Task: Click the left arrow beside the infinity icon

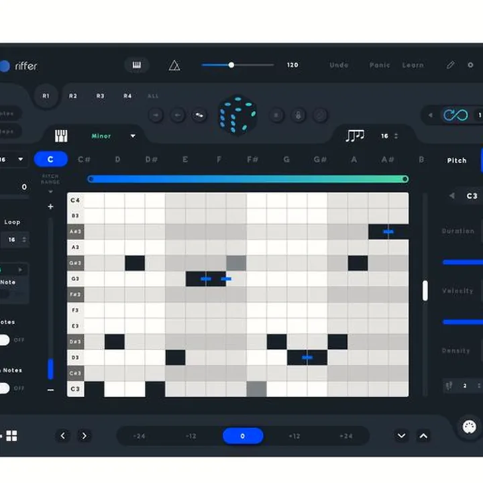Action: click(431, 115)
